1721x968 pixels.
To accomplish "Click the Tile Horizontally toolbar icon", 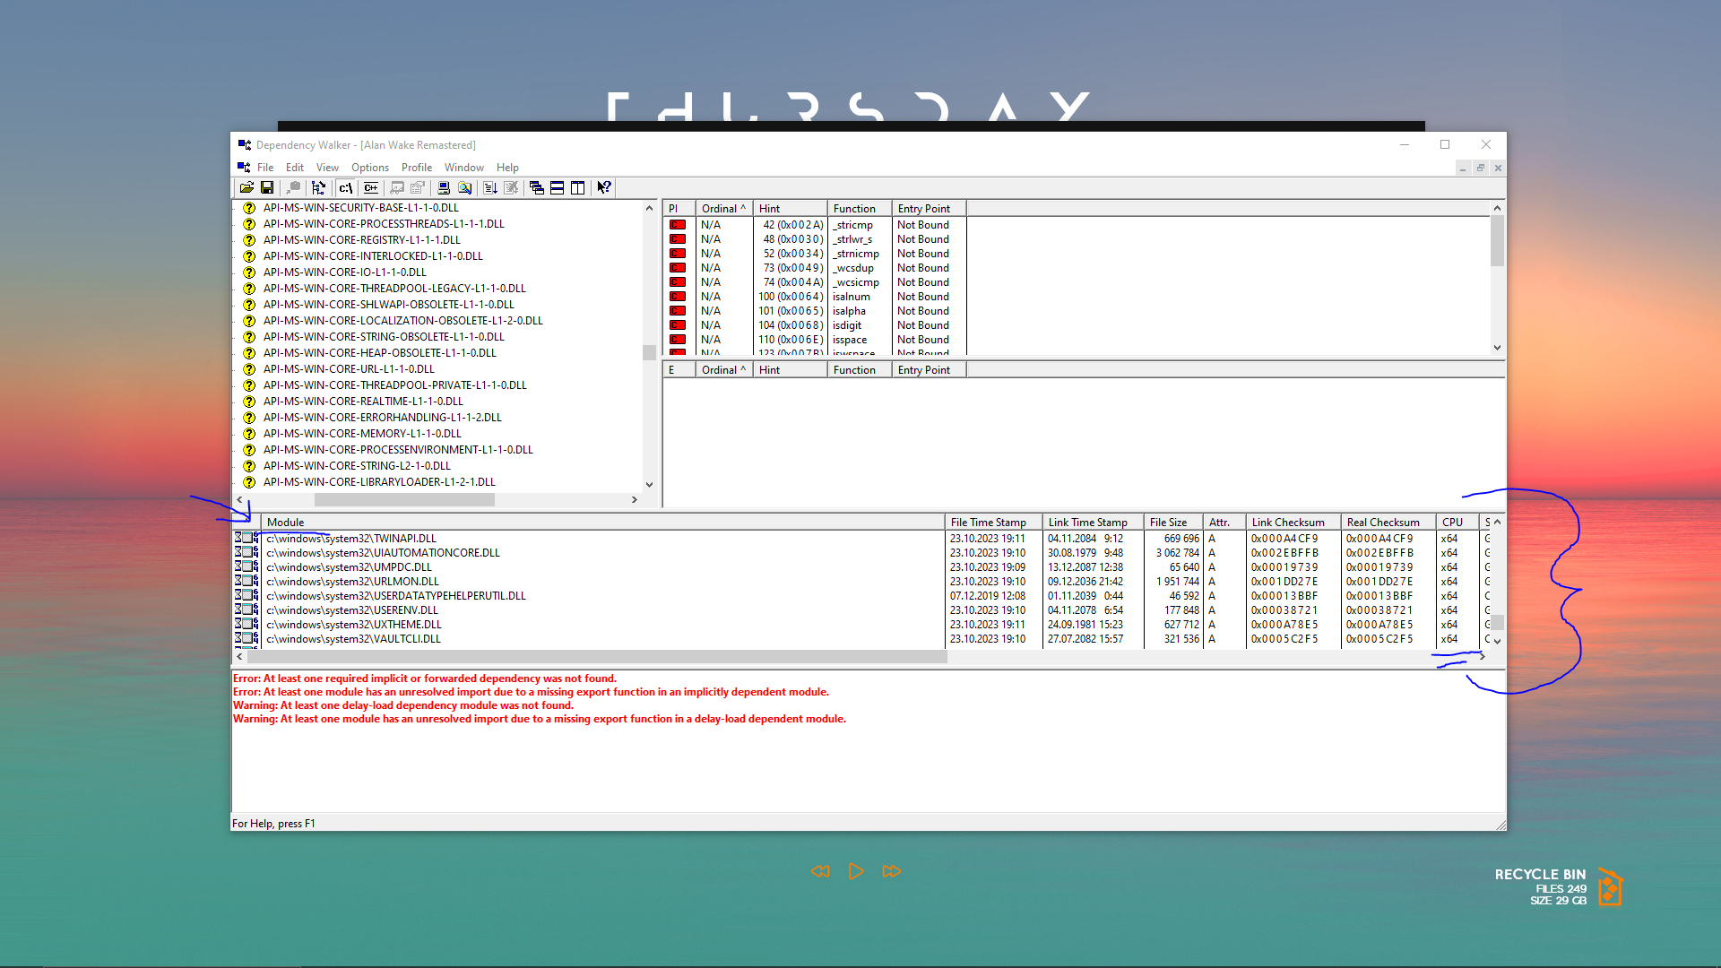I will click(558, 187).
